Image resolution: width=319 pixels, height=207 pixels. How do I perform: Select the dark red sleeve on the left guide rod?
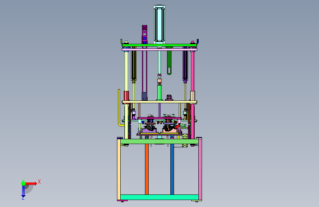(x=126, y=96)
